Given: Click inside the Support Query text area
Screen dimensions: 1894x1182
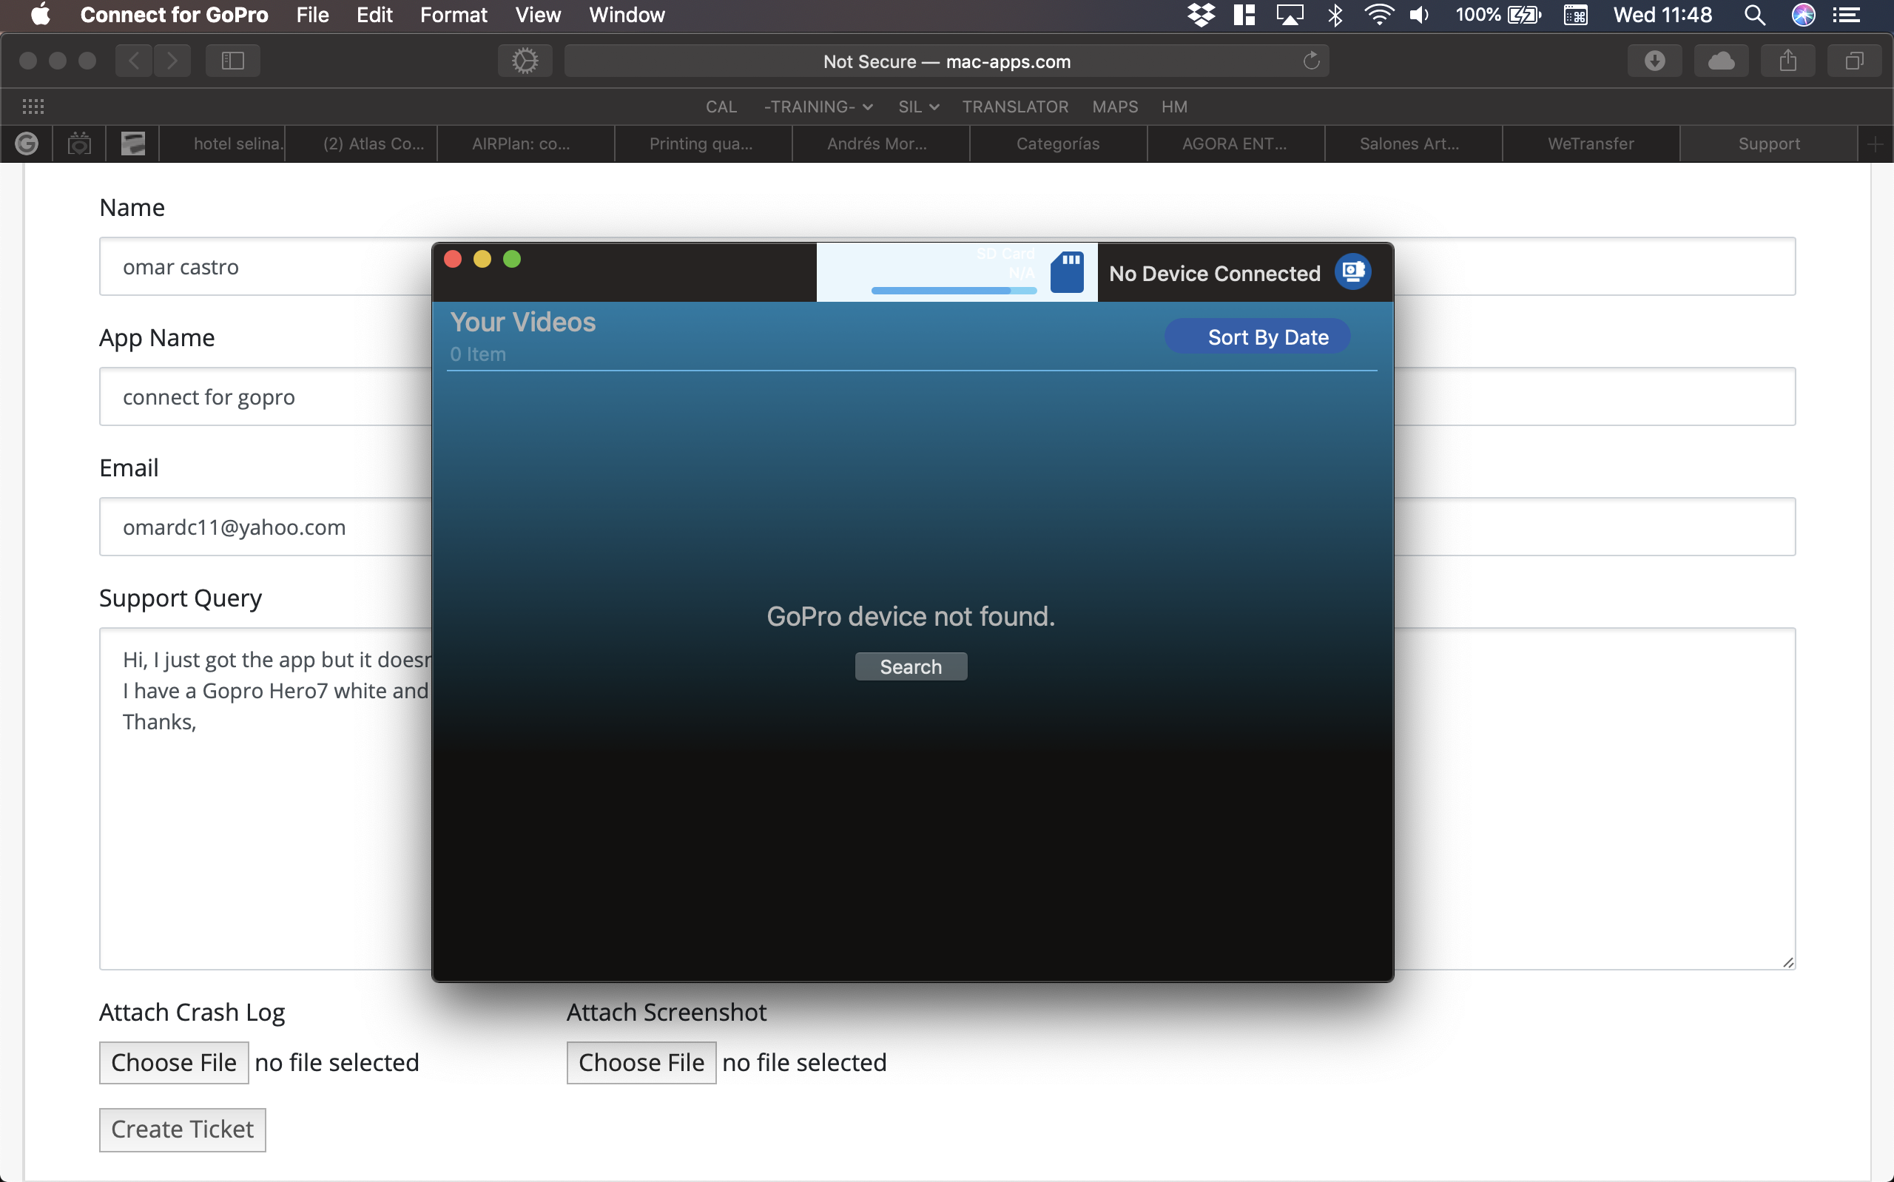Looking at the screenshot, I should [946, 798].
